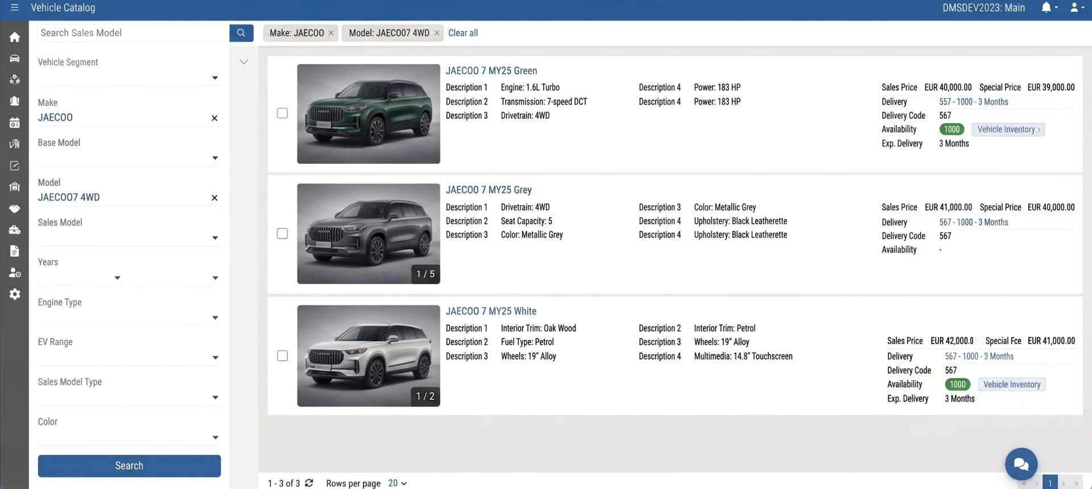This screenshot has width=1092, height=489.
Task: Click Grey model delivery link 567 - 1000 - 3 Months
Action: [x=973, y=222]
